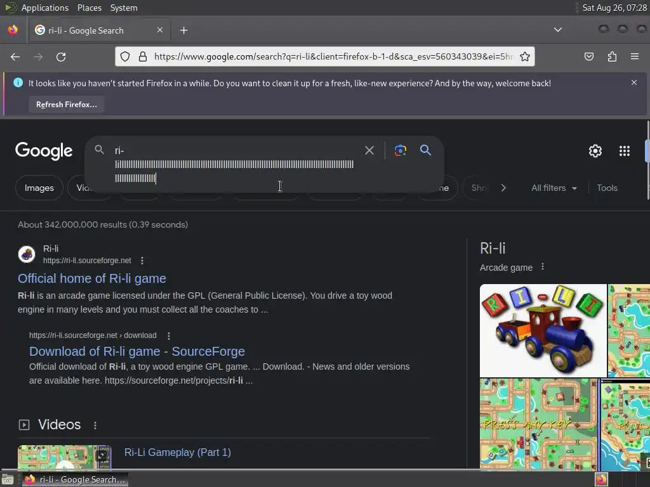Open a new tab with the plus icon
Image resolution: width=650 pixels, height=487 pixels.
point(183,30)
